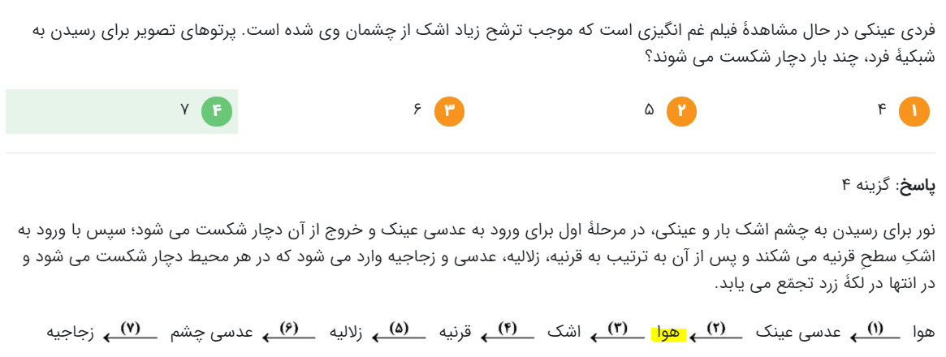Pick orange option 3 circle
The height and width of the screenshot is (357, 946).
point(450,111)
